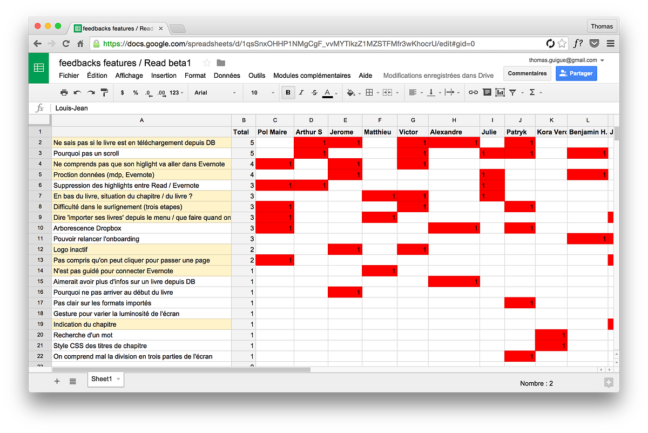Click the insert chart icon
Image resolution: width=648 pixels, height=433 pixels.
pos(500,93)
